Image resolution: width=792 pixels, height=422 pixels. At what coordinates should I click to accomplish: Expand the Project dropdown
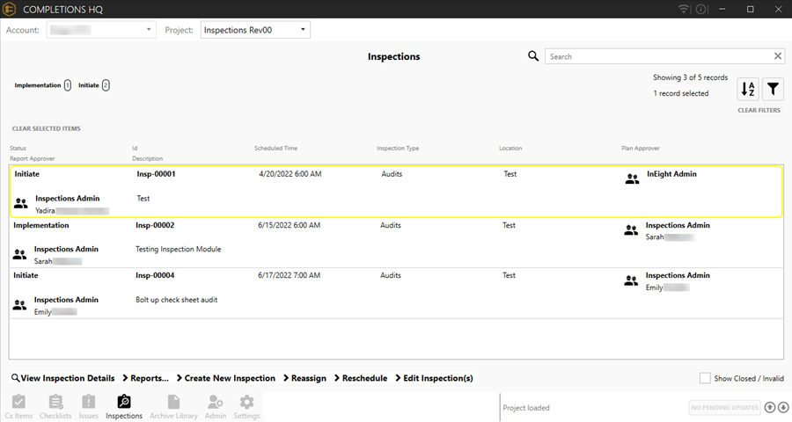(x=255, y=30)
